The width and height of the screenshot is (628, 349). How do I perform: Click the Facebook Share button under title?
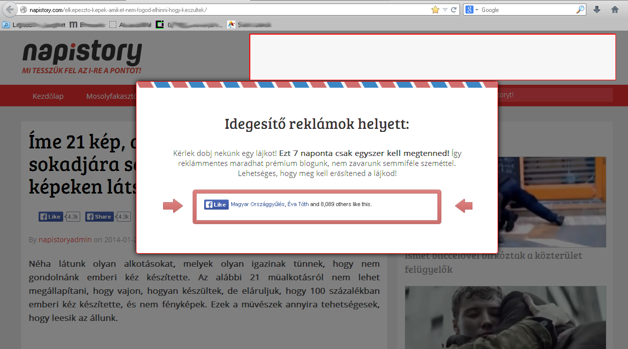tap(99, 217)
